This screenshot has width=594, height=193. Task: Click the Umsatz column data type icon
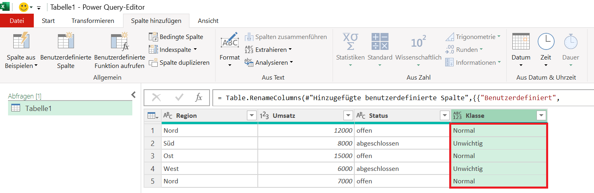pos(264,116)
